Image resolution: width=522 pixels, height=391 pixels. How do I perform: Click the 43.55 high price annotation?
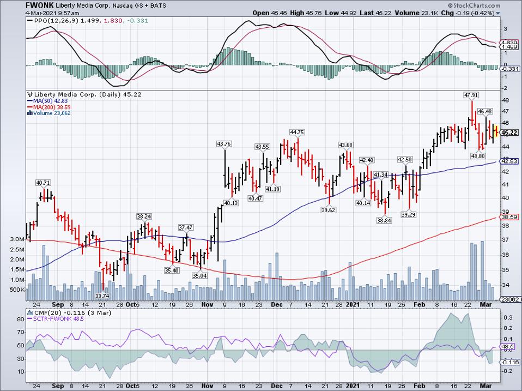262,147
